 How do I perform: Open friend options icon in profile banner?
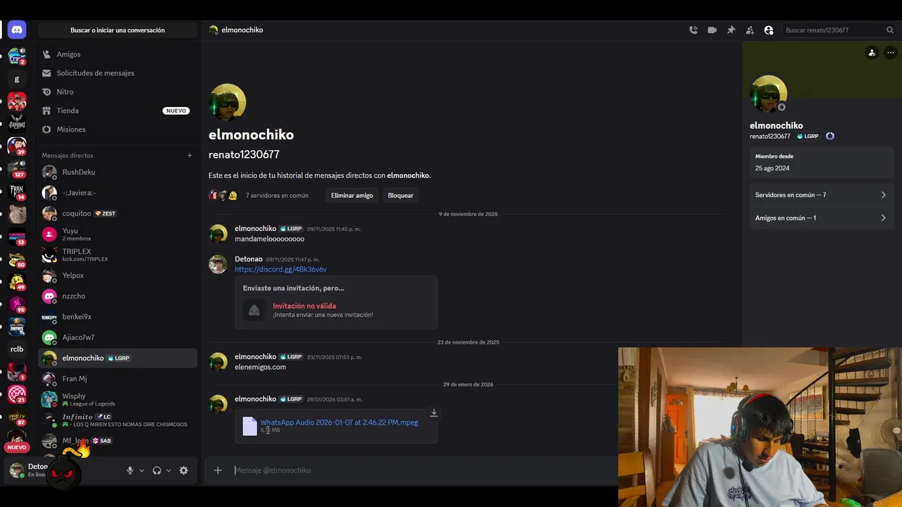click(872, 53)
